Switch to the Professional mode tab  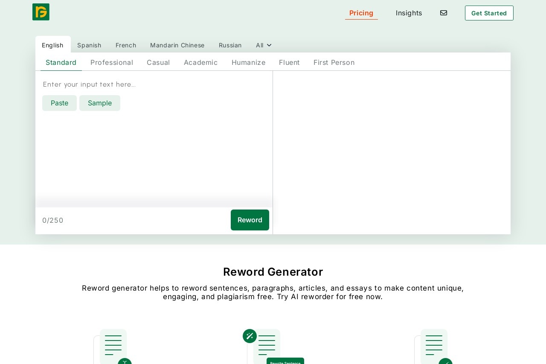tap(112, 62)
